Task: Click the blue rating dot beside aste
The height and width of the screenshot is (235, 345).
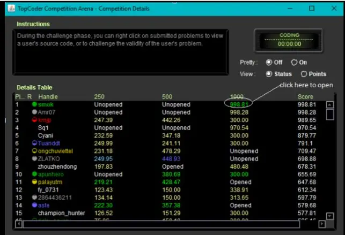Action: 34,205
